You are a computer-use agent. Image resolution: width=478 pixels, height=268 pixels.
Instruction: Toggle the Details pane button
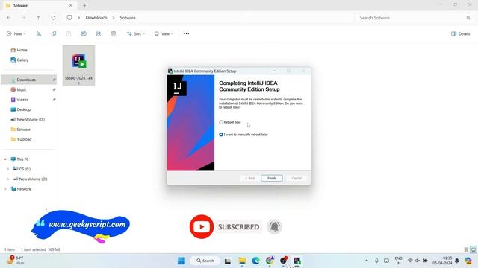(461, 33)
